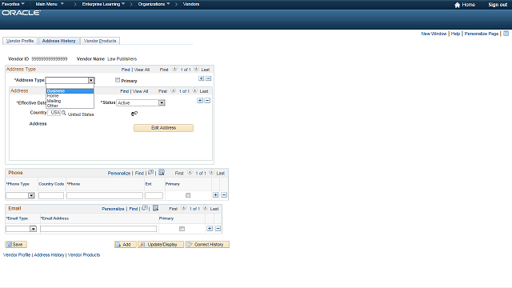Open the Help link
Viewport: 512px width, 288px height.
click(455, 34)
